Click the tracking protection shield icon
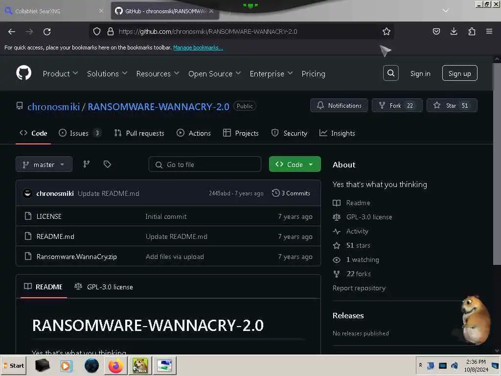This screenshot has width=501, height=376. pyautogui.click(x=97, y=31)
